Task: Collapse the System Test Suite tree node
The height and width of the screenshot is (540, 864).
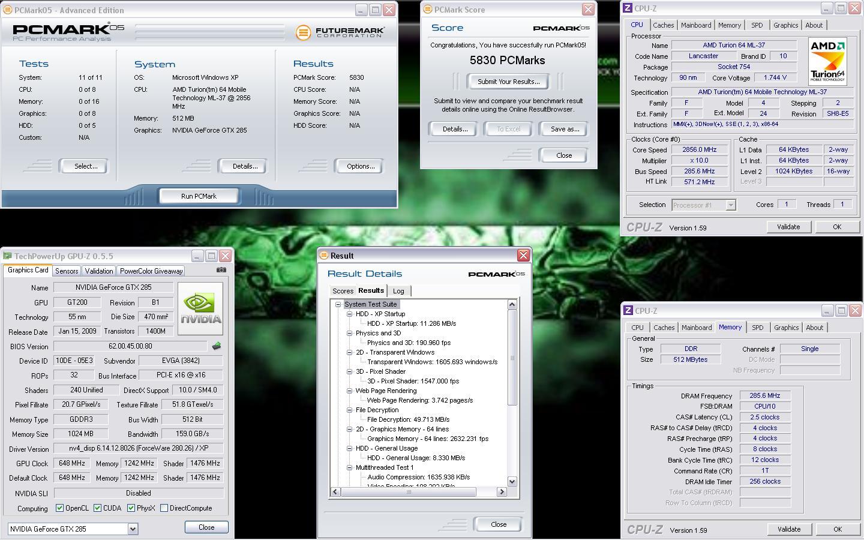Action: pos(338,304)
